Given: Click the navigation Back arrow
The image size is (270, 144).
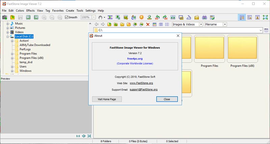Looking at the screenshot, I should (x=97, y=24).
